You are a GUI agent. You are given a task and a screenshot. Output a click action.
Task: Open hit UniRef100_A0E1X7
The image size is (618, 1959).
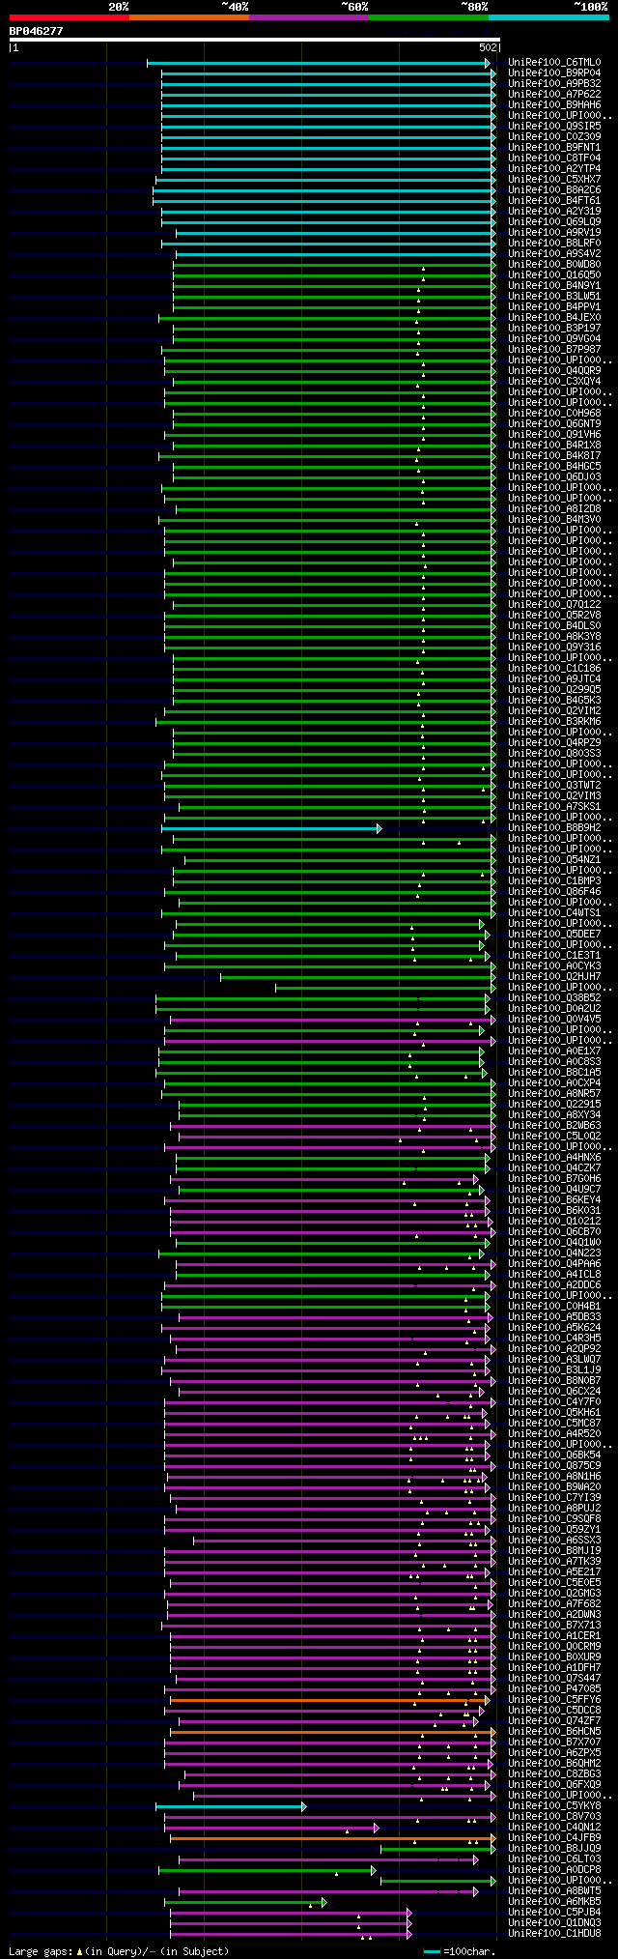click(554, 1052)
